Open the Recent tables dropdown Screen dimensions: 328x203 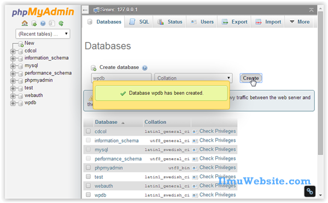click(43, 34)
